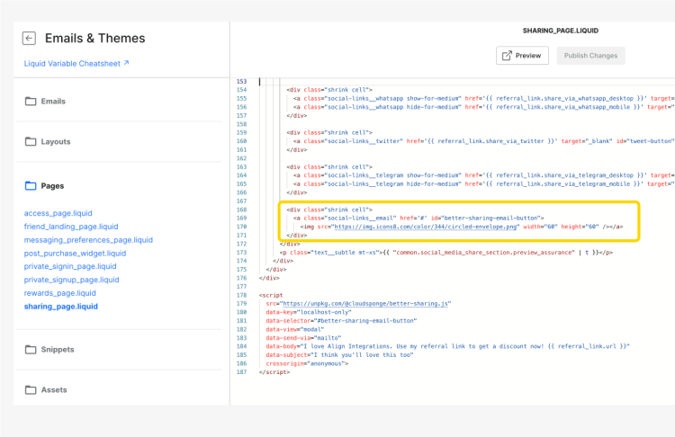Expand the Assets section
The width and height of the screenshot is (675, 437).
[54, 389]
